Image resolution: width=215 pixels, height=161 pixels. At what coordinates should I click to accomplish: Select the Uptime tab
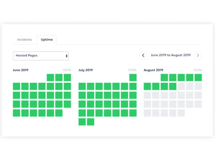click(x=47, y=39)
